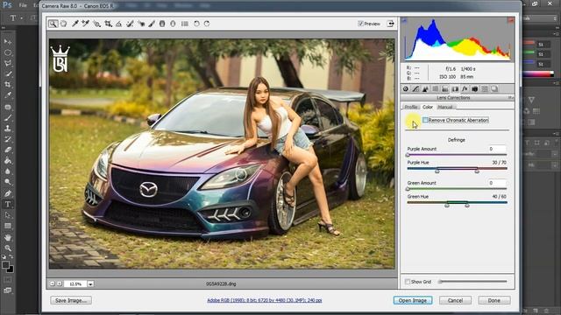Open Camera Raw preferences dialog icon

click(185, 24)
